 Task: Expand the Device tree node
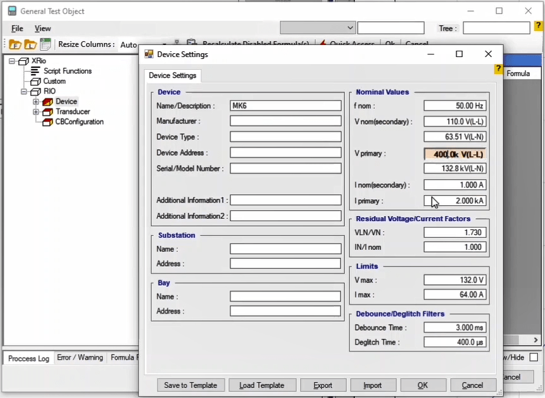tap(36, 101)
